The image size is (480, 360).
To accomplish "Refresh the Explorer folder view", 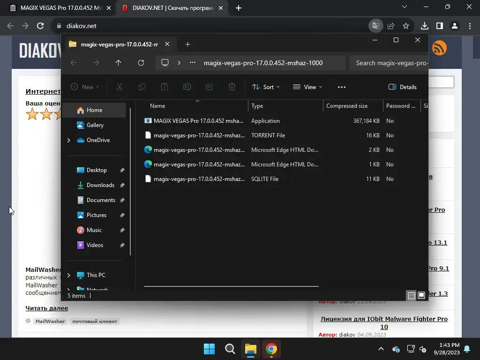I will [x=141, y=63].
